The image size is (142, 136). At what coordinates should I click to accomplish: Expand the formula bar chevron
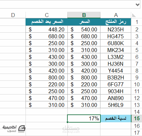[137, 5]
